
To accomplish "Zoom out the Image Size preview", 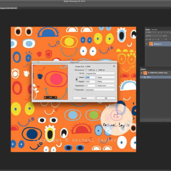I will point(45,97).
